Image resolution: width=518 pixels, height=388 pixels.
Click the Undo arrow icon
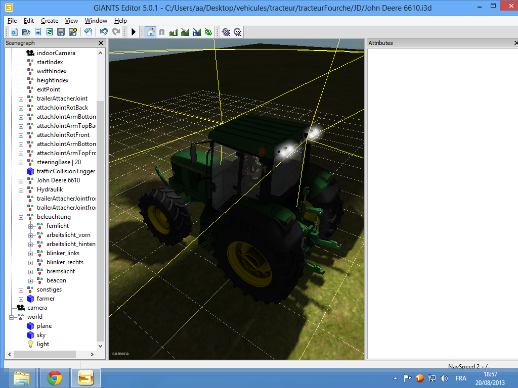click(x=104, y=32)
